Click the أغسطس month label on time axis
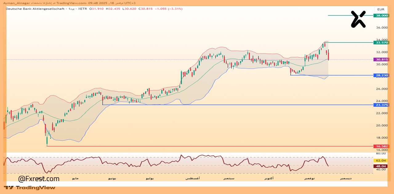Viewport: 394px width, 194px height. 193,178
